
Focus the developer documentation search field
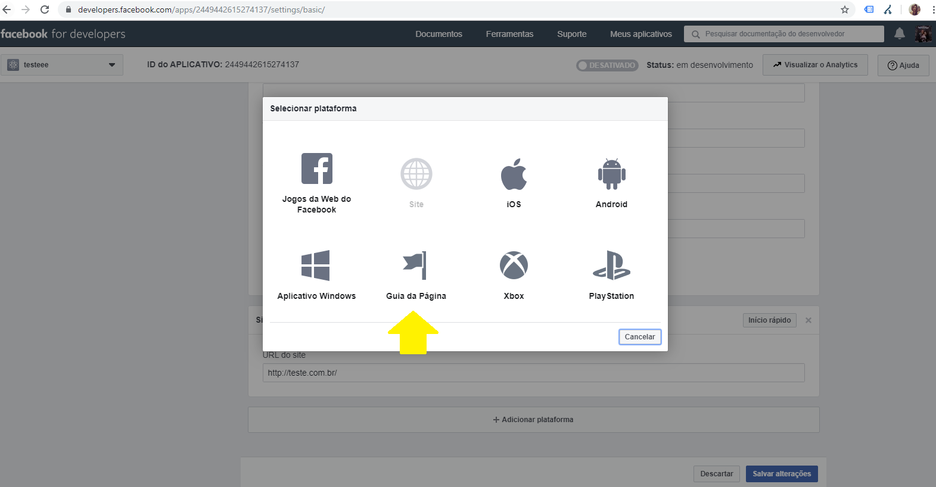784,34
